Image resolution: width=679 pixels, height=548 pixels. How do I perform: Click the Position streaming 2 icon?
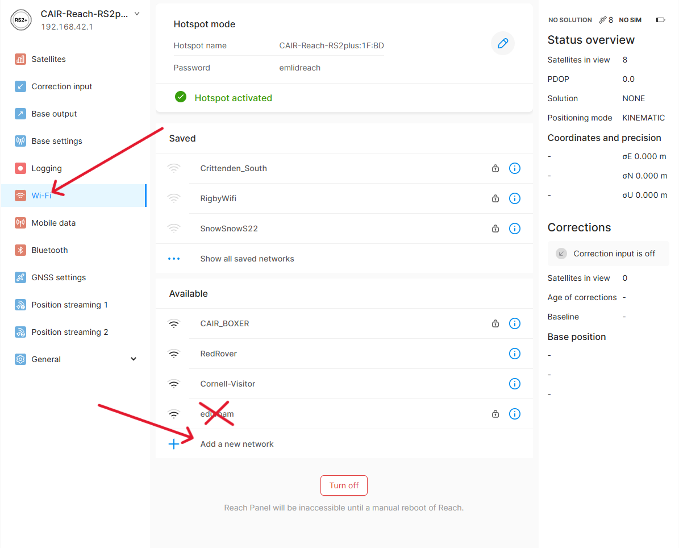tap(20, 332)
